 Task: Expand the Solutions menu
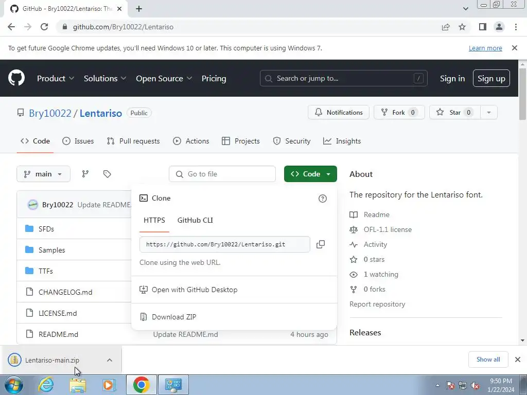pyautogui.click(x=105, y=78)
